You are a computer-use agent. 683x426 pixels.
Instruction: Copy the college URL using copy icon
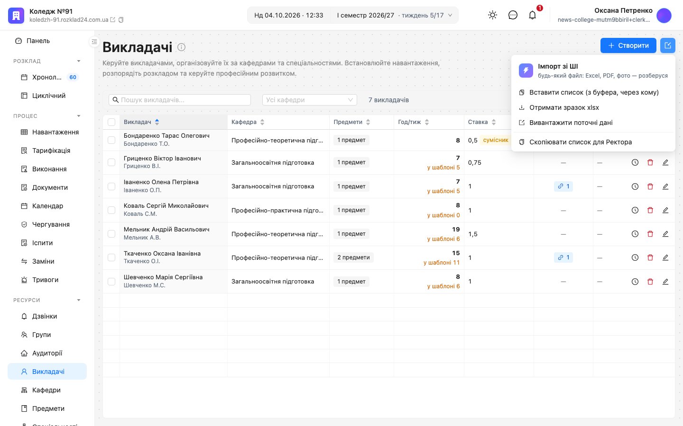pos(121,20)
